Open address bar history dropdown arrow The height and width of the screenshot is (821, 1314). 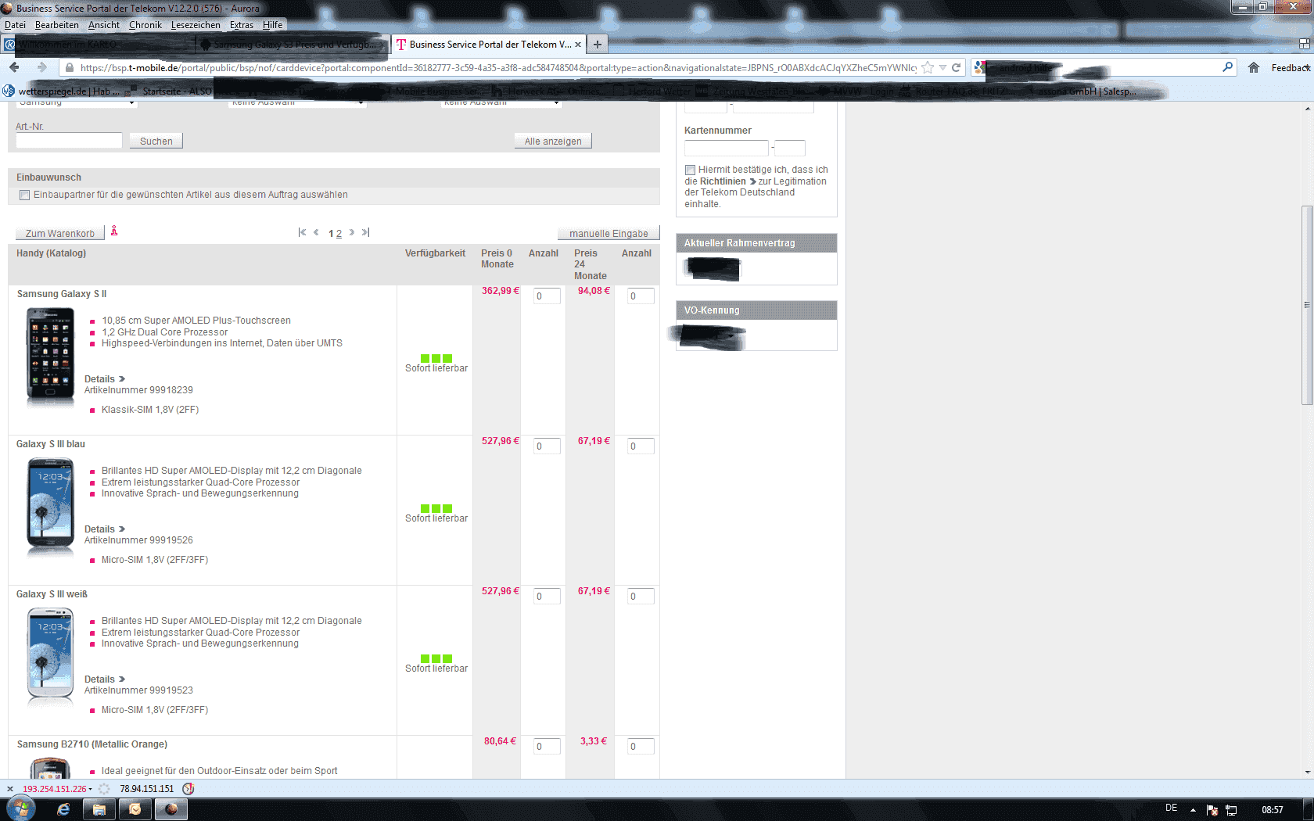point(942,68)
